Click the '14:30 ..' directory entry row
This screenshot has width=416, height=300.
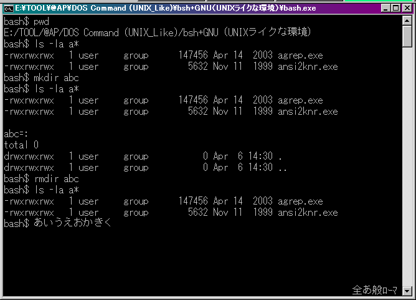coord(145,167)
